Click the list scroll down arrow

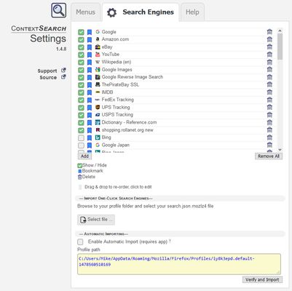[280, 150]
